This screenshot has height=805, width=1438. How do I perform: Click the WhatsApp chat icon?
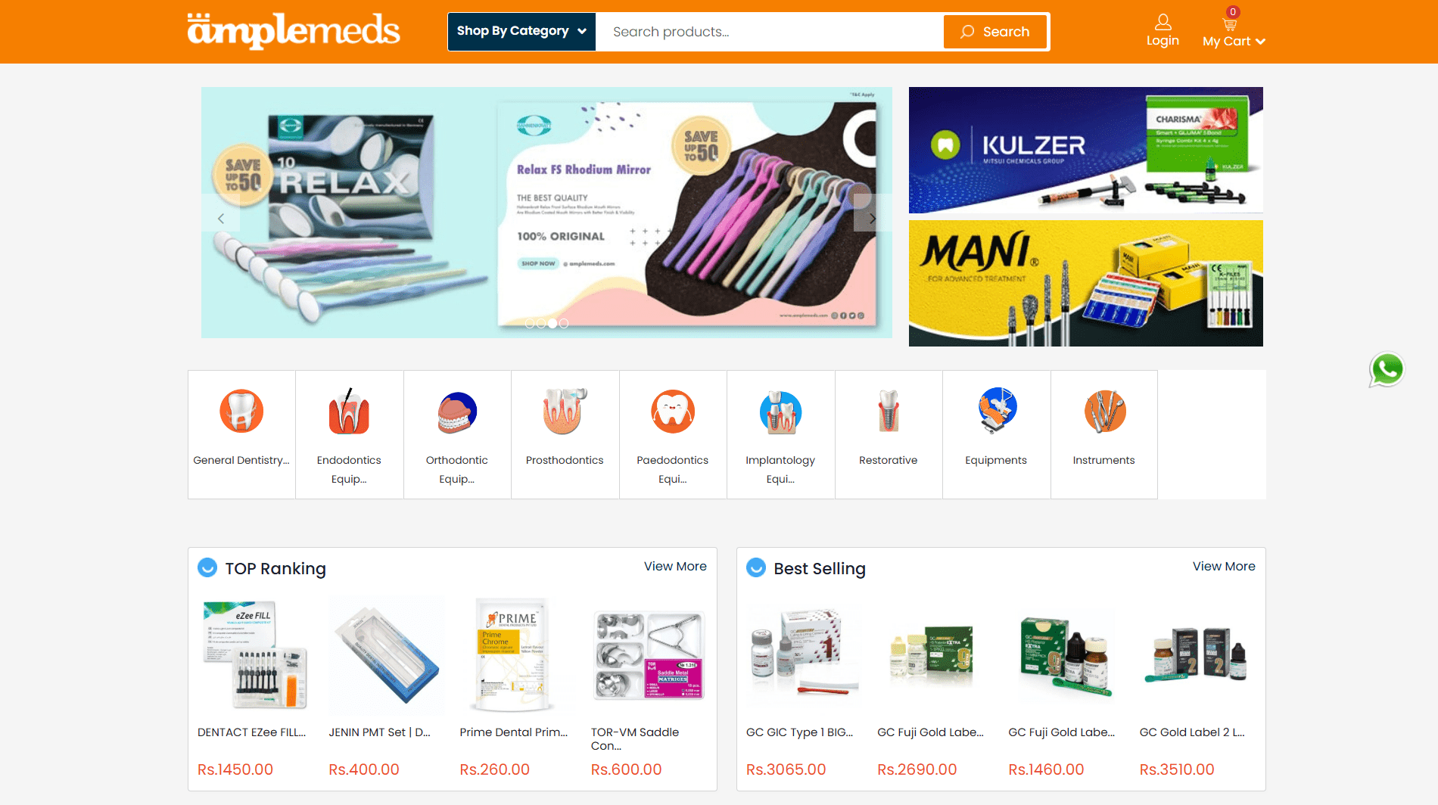1387,370
